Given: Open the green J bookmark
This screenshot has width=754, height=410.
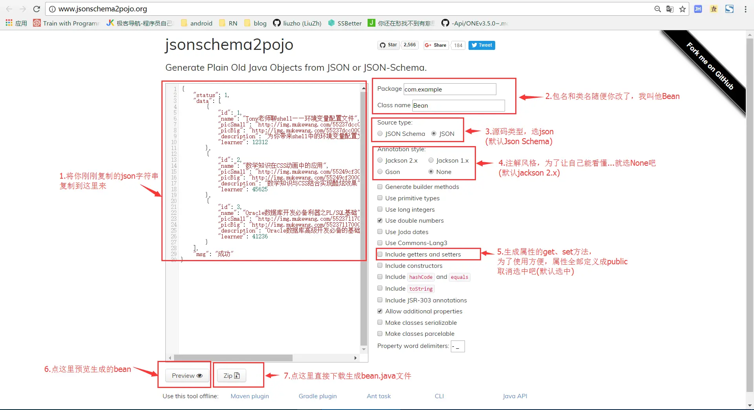Looking at the screenshot, I should pos(401,23).
